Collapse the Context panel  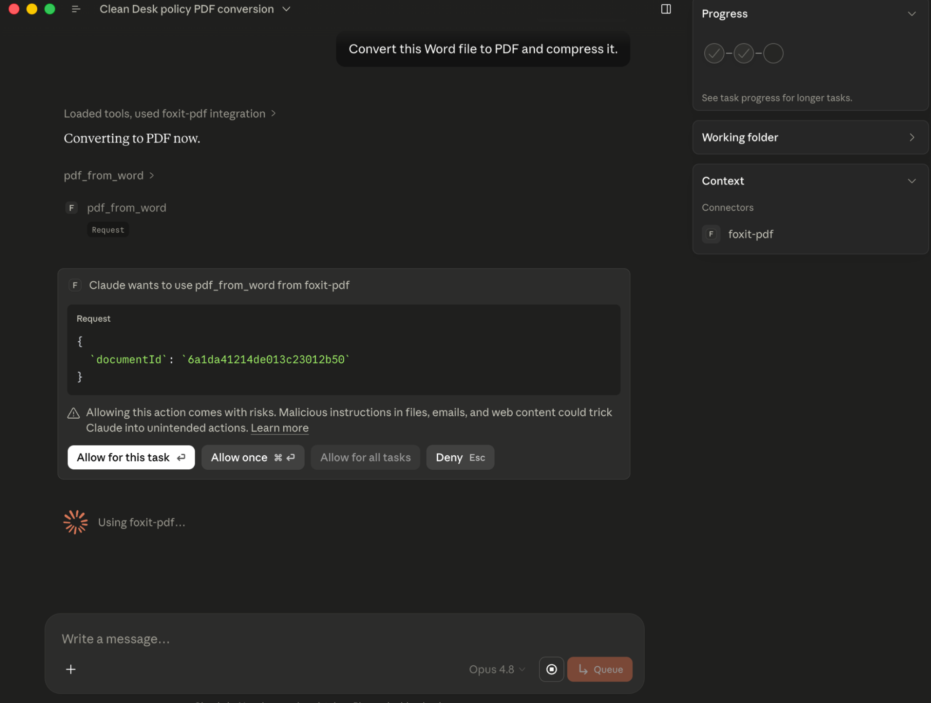pyautogui.click(x=912, y=181)
